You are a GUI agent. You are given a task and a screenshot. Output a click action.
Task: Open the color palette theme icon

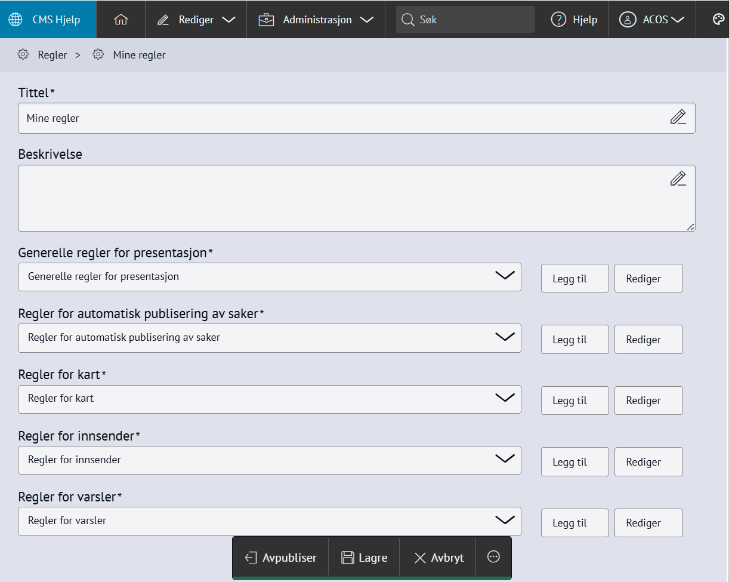pyautogui.click(x=718, y=20)
